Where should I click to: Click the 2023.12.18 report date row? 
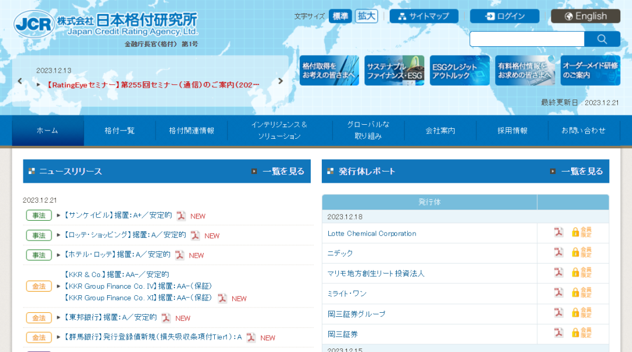(466, 217)
